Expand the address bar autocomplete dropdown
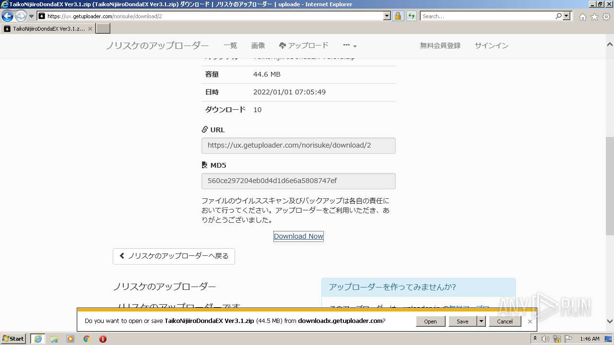614x345 pixels. pos(387,16)
